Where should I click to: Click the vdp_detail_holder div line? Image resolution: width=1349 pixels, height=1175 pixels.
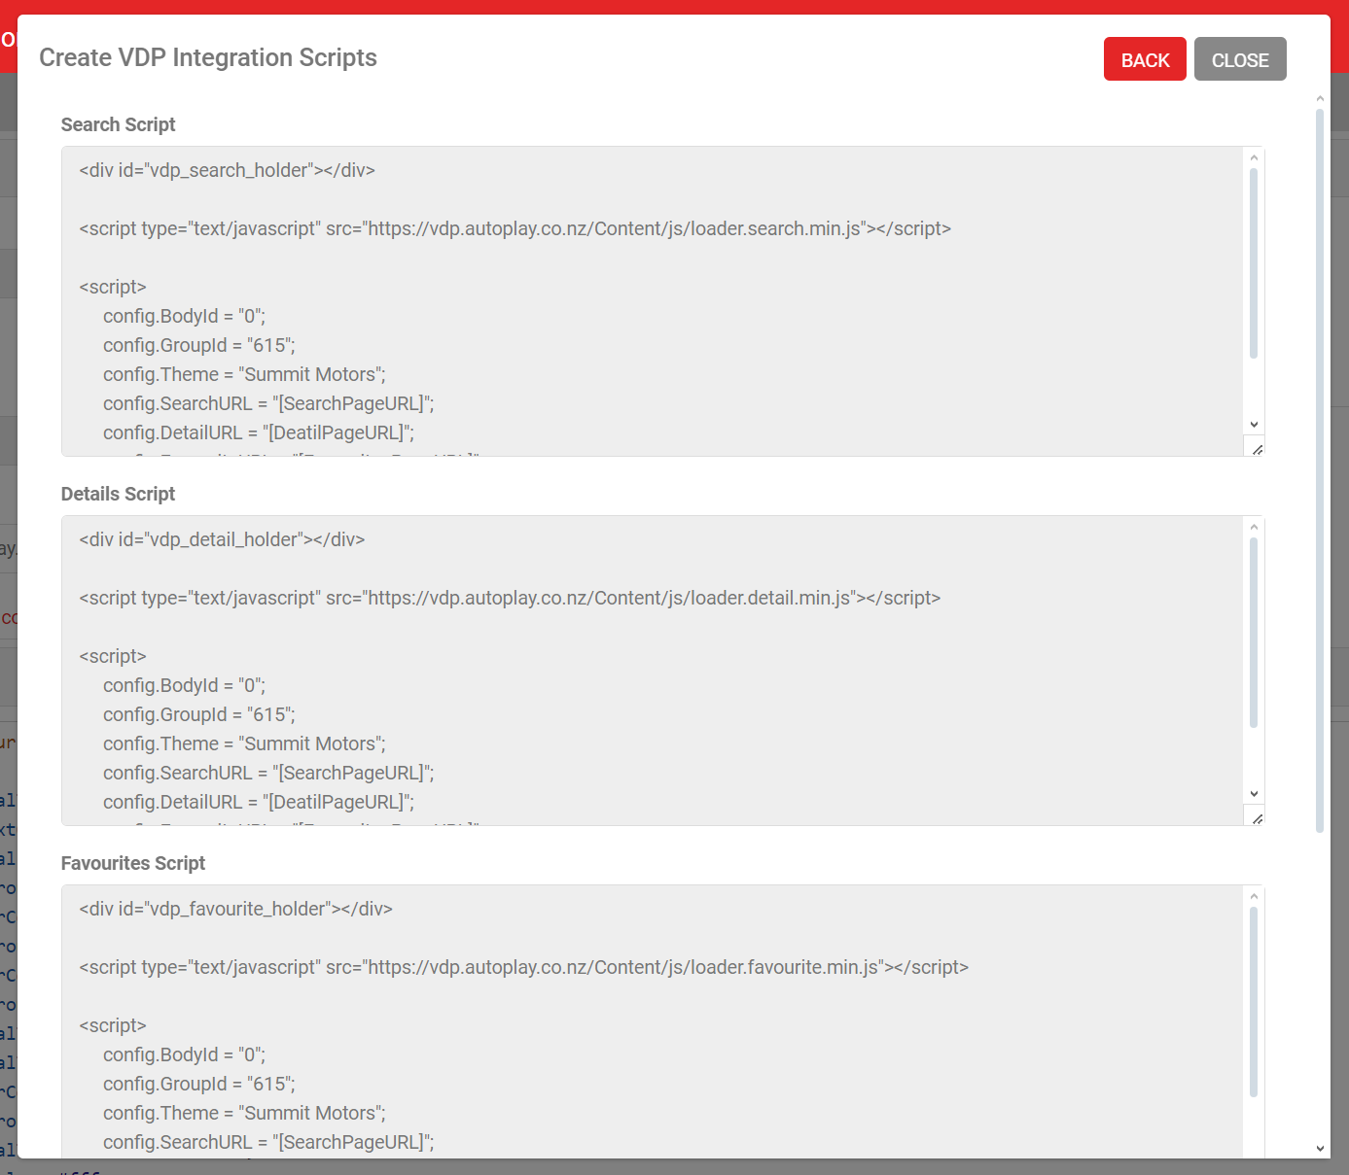pos(222,539)
